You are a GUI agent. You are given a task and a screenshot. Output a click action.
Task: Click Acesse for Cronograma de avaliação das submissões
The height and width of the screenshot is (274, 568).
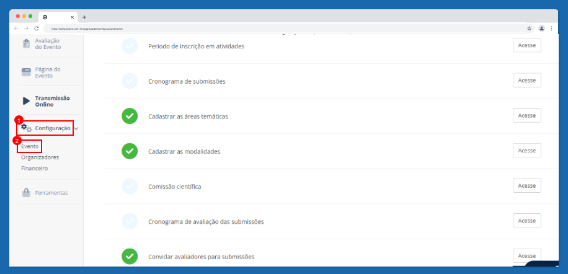[x=526, y=221]
